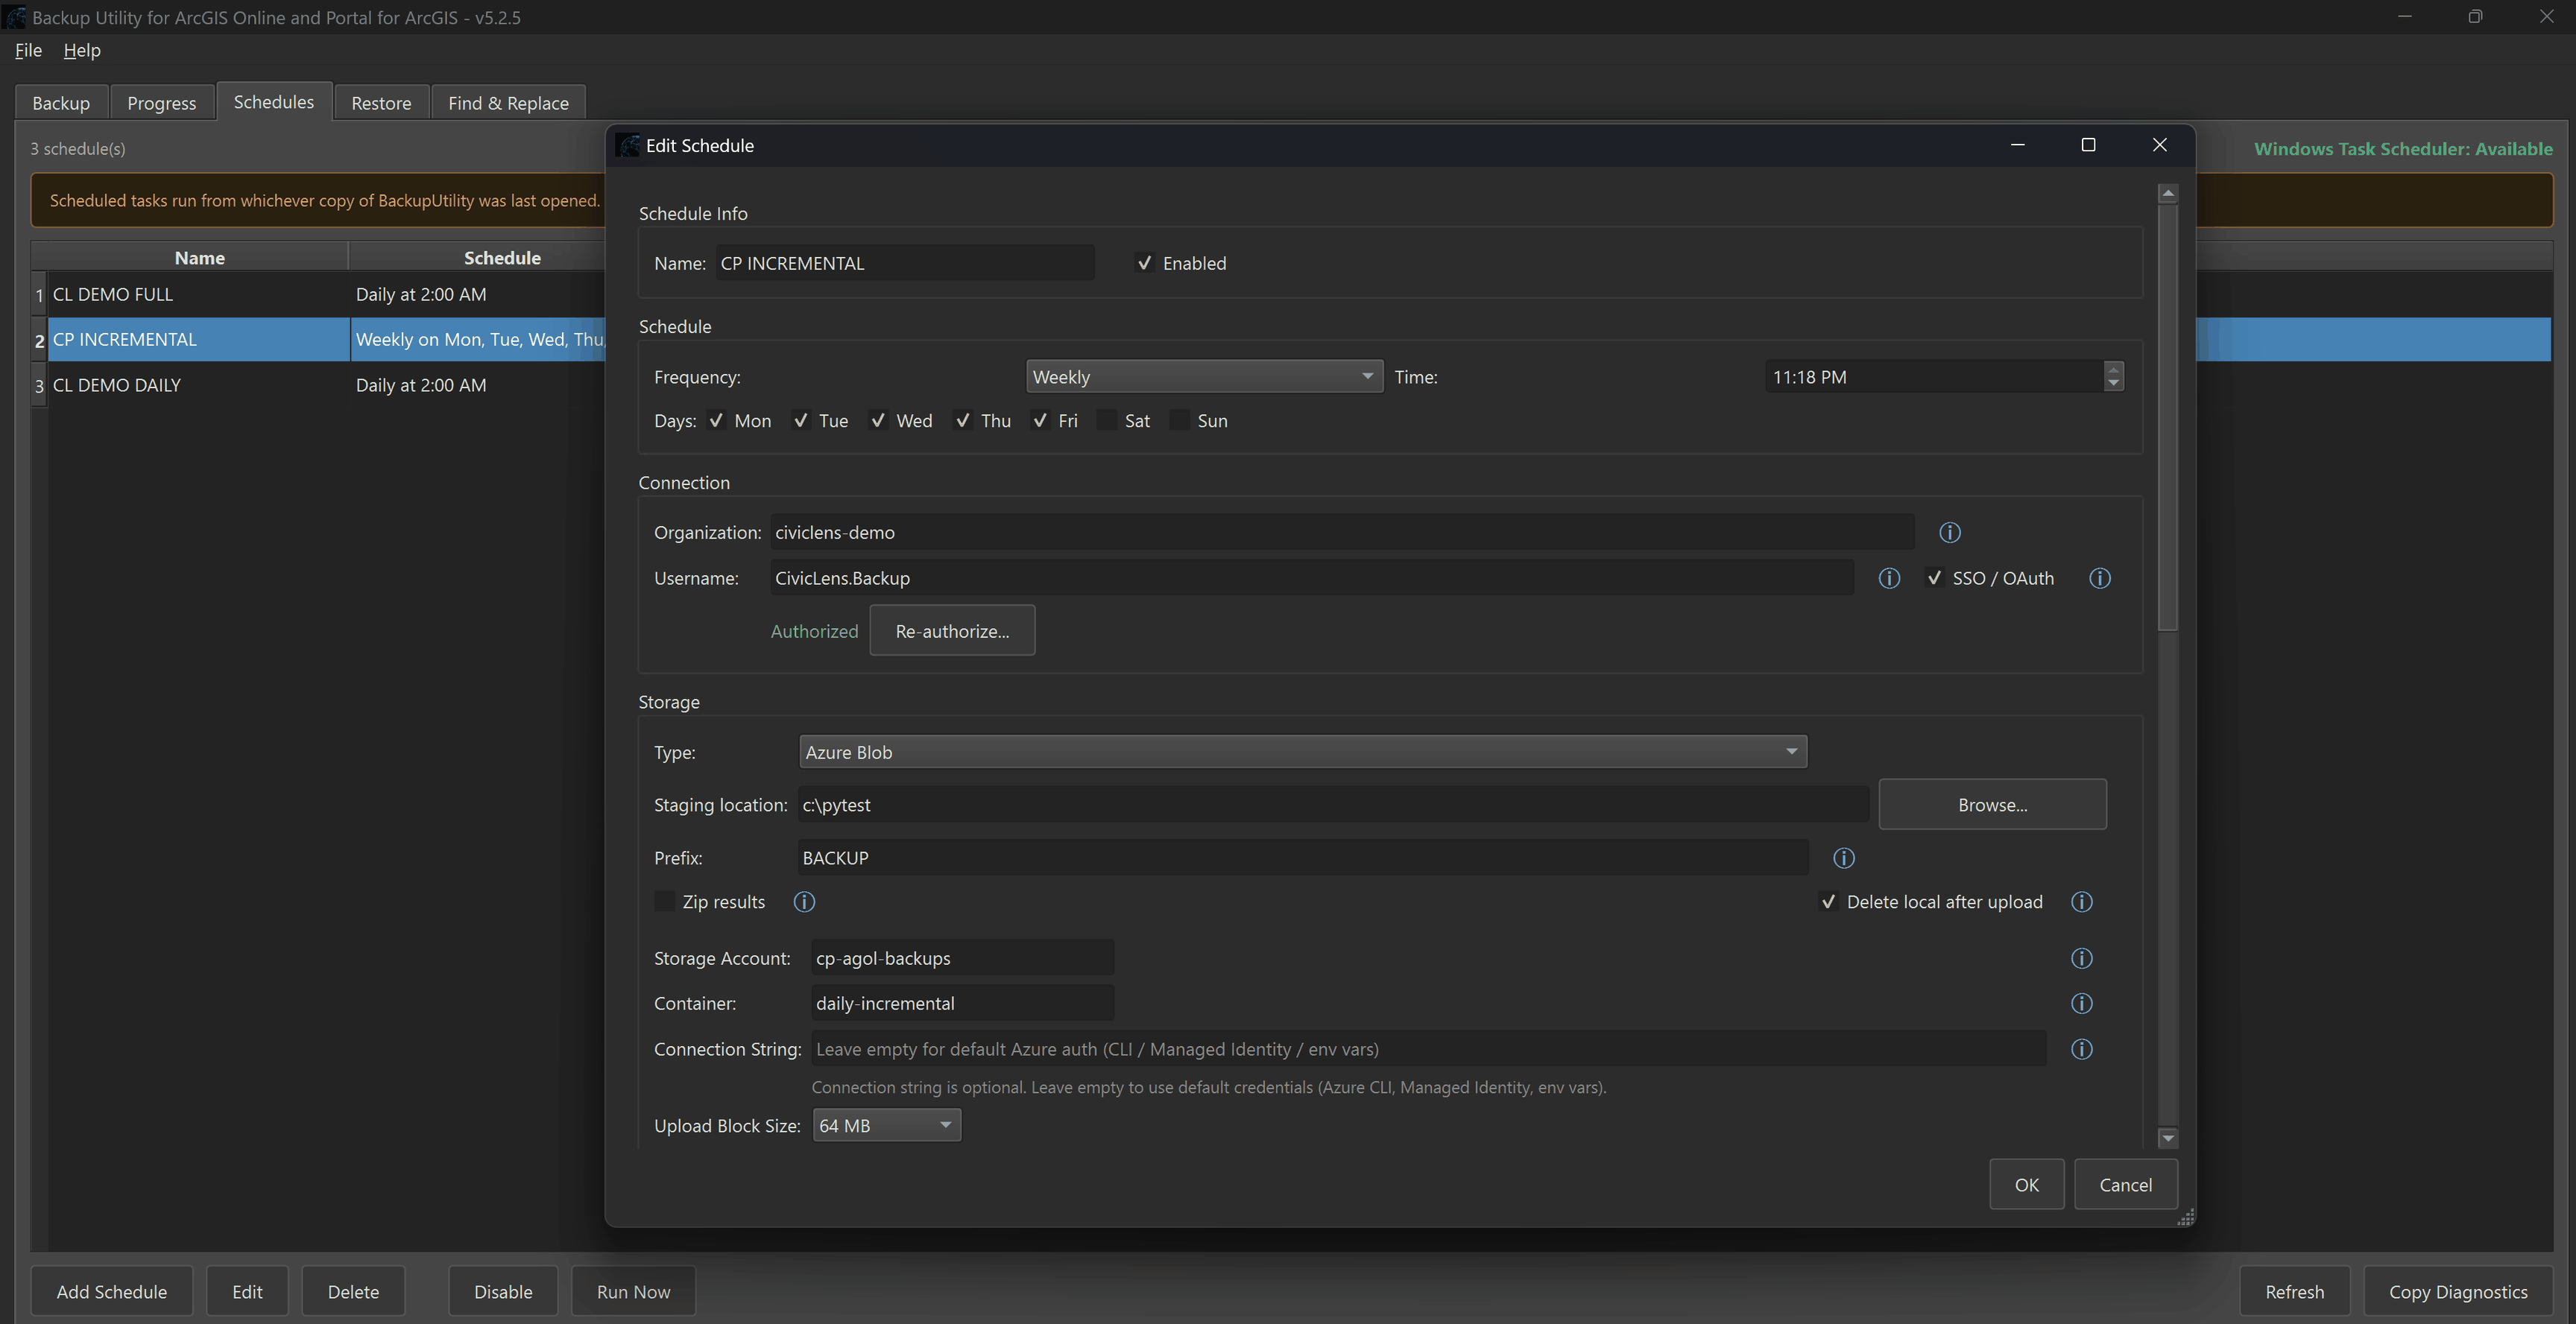Viewport: 2576px width, 1324px height.
Task: Click the Backup Utility title bar app icon
Action: [14, 17]
